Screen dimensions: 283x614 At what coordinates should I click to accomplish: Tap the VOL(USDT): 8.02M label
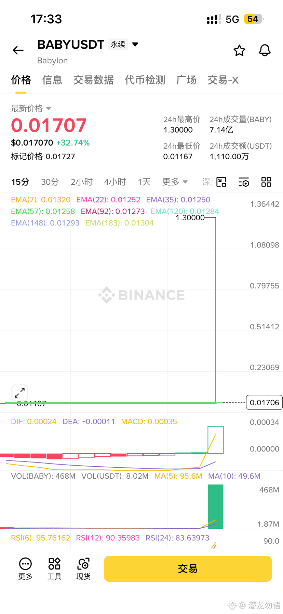[x=115, y=476]
